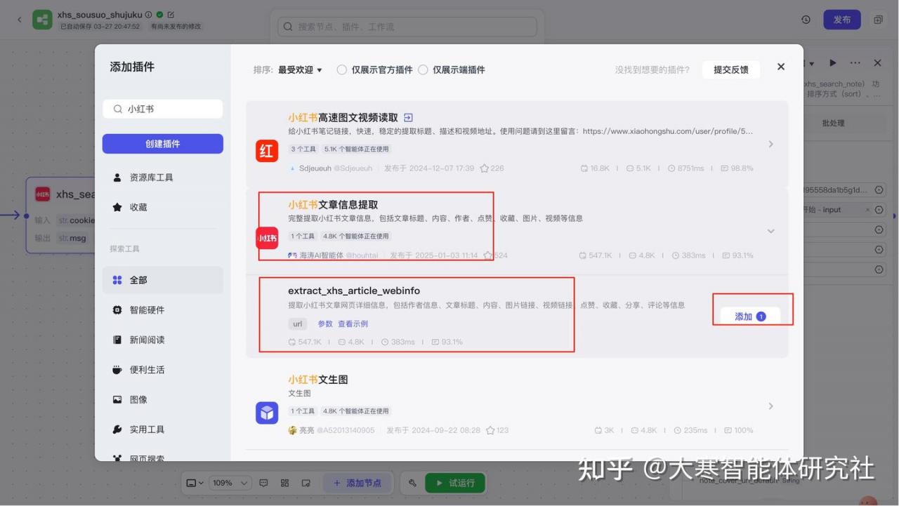Screen dimensions: 899x506
Task: Open workflow info icon next to title
Action: [148, 14]
